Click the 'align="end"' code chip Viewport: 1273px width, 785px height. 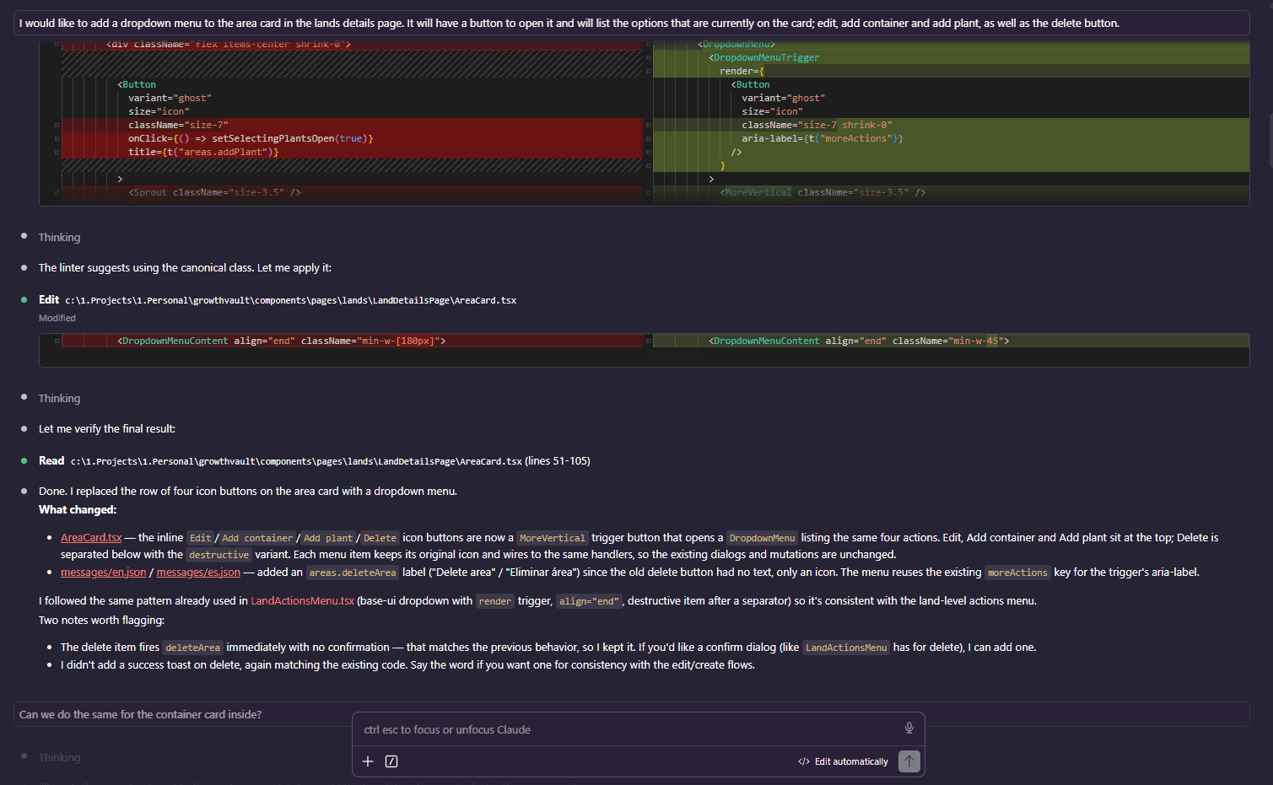[589, 601]
